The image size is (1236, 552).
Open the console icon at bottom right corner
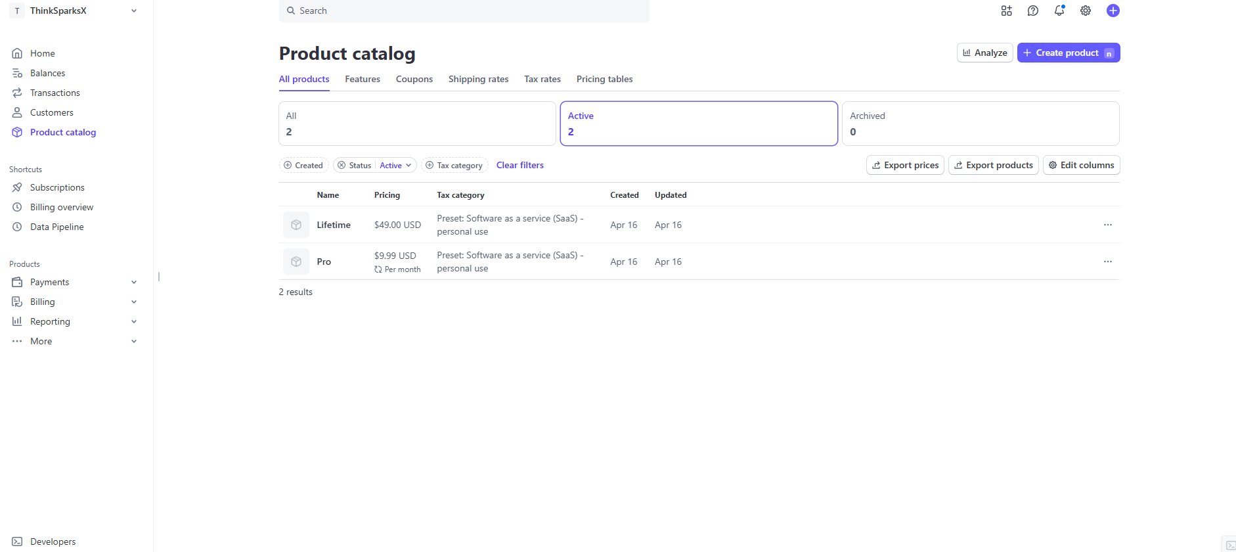[x=1230, y=545]
